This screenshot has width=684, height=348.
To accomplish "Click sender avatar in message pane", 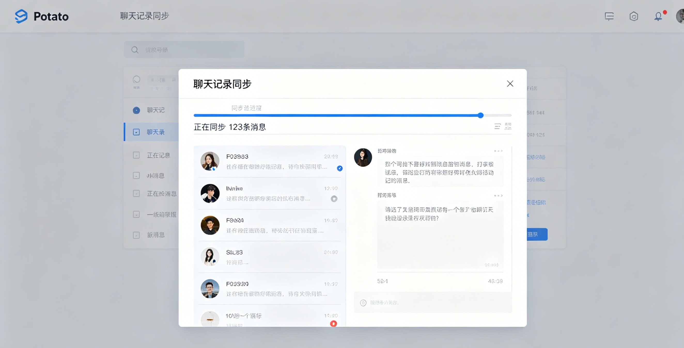I will coord(363,158).
